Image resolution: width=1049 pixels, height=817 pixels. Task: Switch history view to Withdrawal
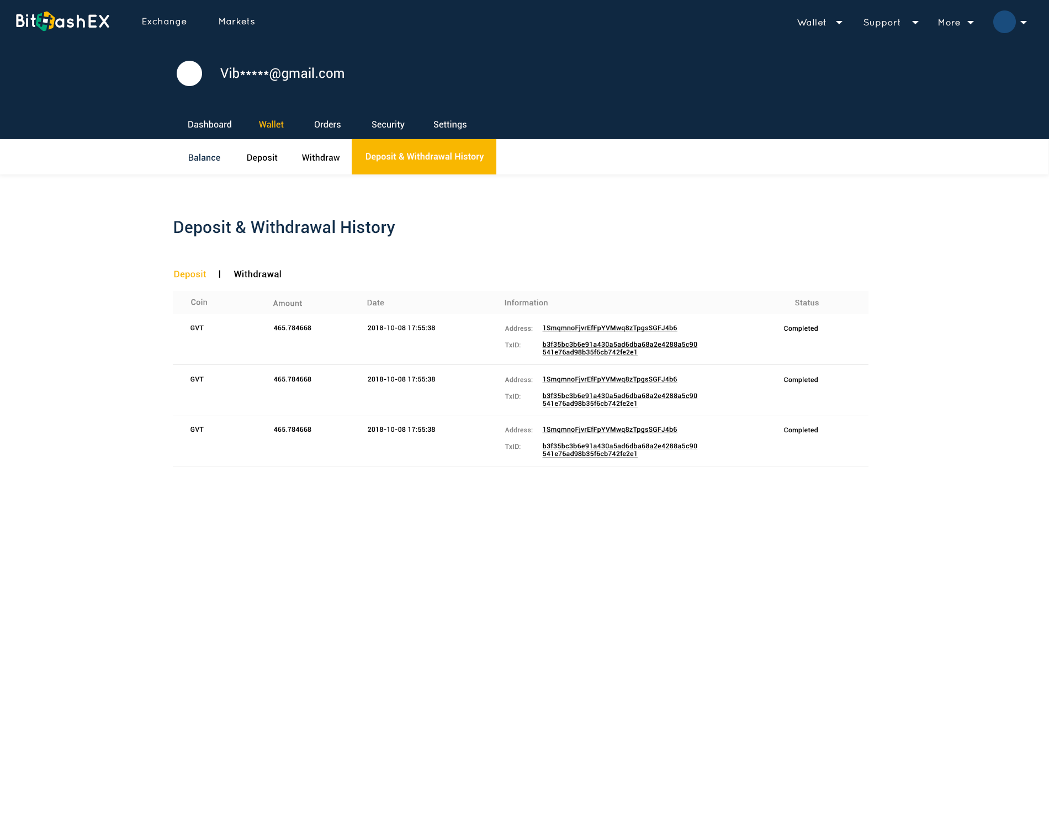(x=257, y=274)
